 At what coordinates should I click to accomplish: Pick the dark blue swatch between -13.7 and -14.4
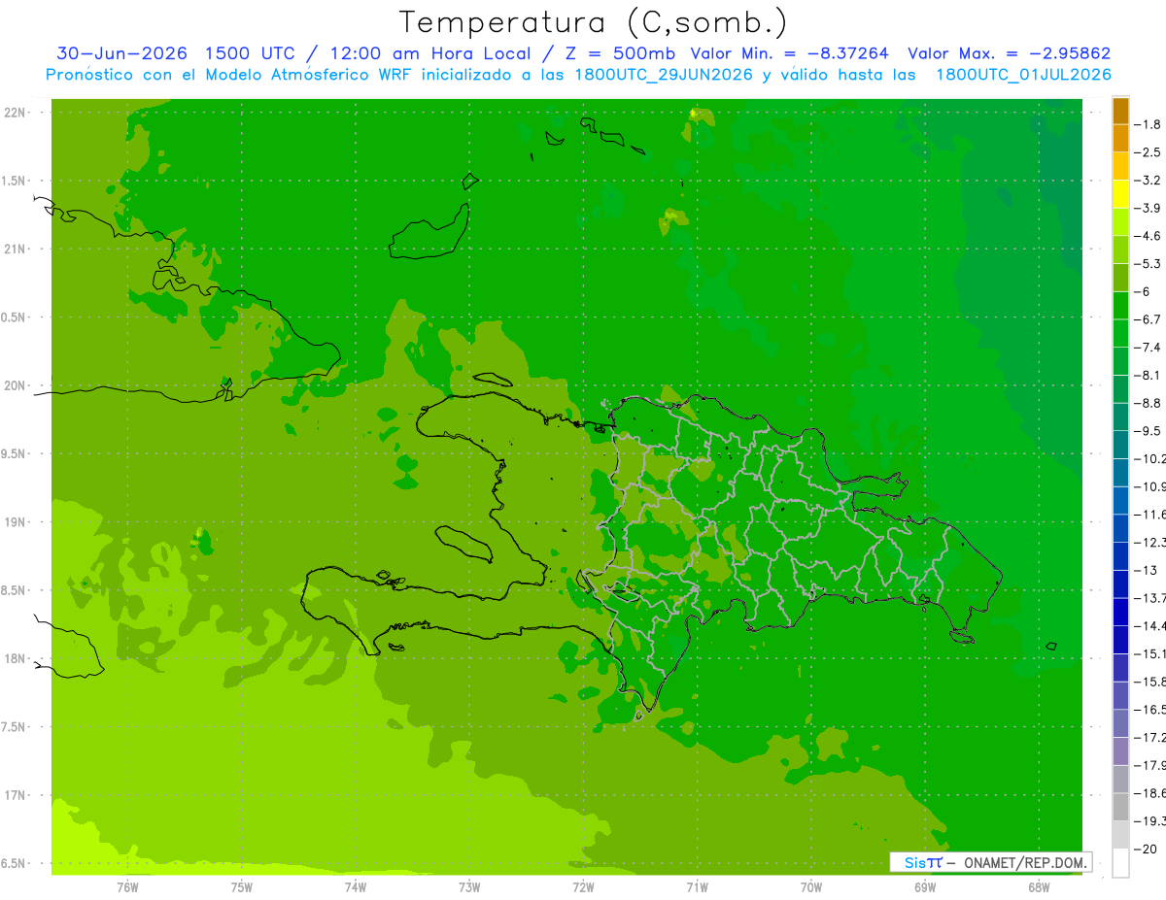[x=1120, y=612]
